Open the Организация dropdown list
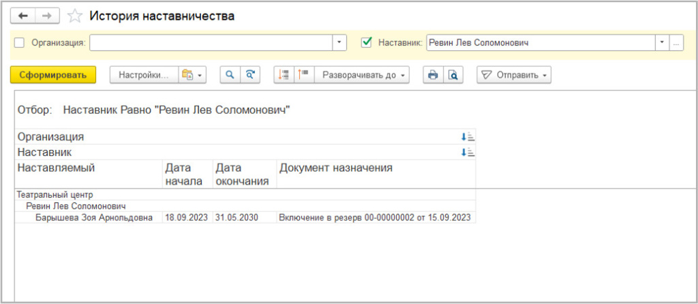The width and height of the screenshot is (698, 304). pos(340,42)
